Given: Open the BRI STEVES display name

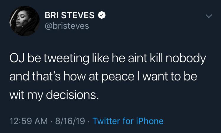Looking at the screenshot, I should tap(70, 15).
